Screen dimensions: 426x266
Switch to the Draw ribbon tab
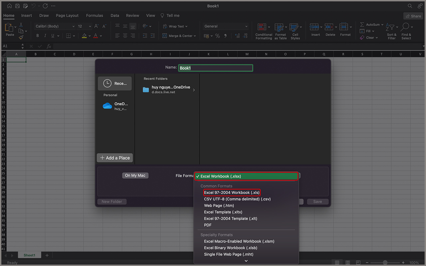[x=44, y=16]
